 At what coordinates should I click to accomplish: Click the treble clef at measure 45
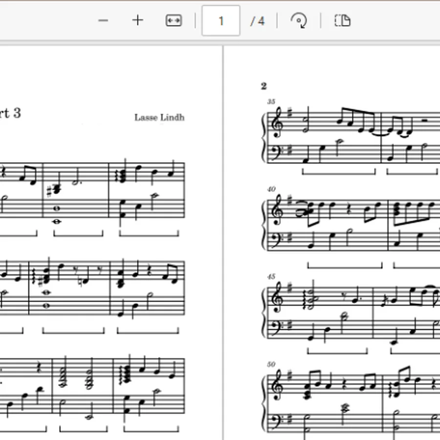point(277,298)
